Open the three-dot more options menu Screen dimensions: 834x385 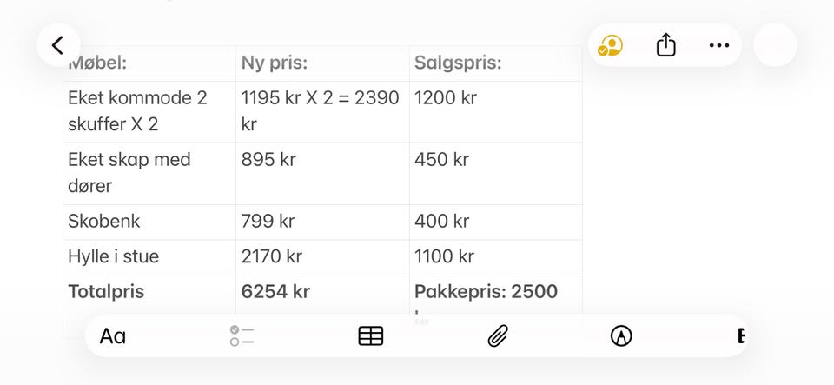718,45
